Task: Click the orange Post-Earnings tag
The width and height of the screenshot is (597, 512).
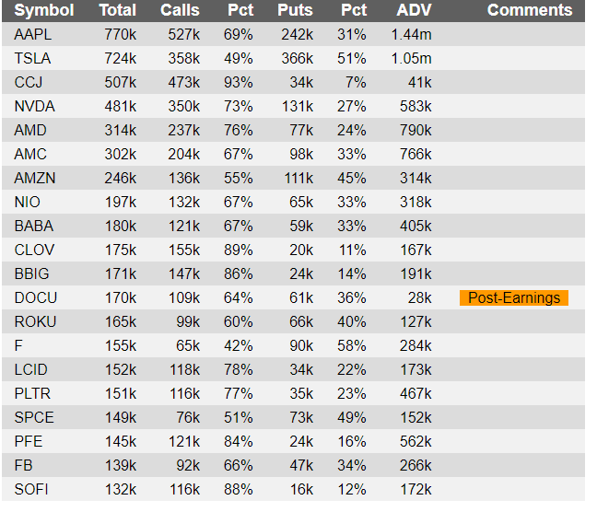Action: [x=514, y=297]
